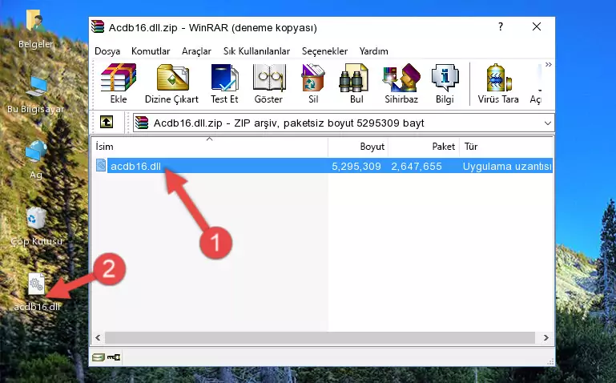
Task: Open the Seçenekler menu
Action: [x=324, y=51]
